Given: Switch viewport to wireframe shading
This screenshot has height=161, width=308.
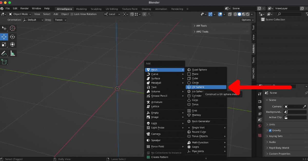Looking at the screenshot, I should [x=235, y=14].
